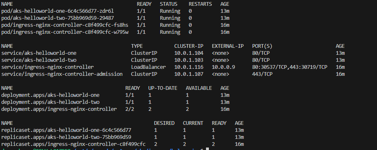This screenshot has width=377, height=150.
Task: Click cluster IP 10.0.1.116
Action: pyautogui.click(x=189, y=67)
